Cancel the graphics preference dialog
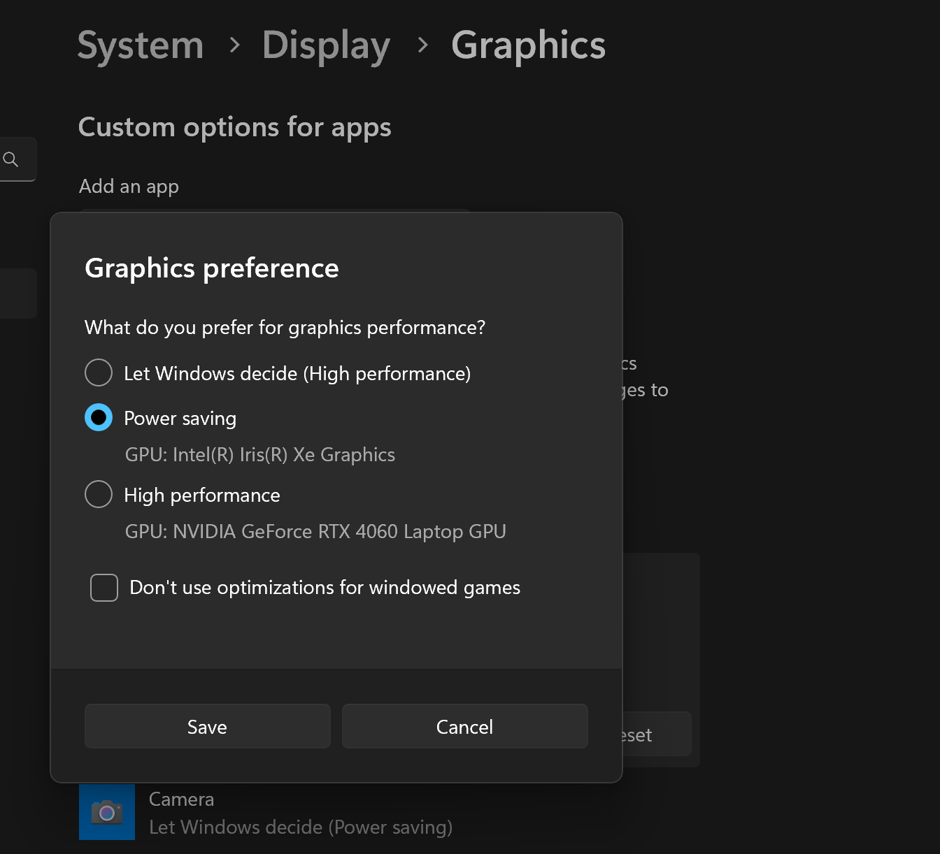 (x=464, y=726)
